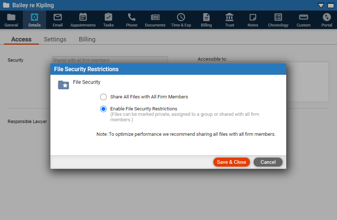Open the Chronology icon
Image resolution: width=337 pixels, height=220 pixels.
pyautogui.click(x=278, y=17)
